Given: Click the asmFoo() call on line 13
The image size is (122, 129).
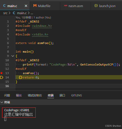Looking at the screenshot, I should (31, 73).
